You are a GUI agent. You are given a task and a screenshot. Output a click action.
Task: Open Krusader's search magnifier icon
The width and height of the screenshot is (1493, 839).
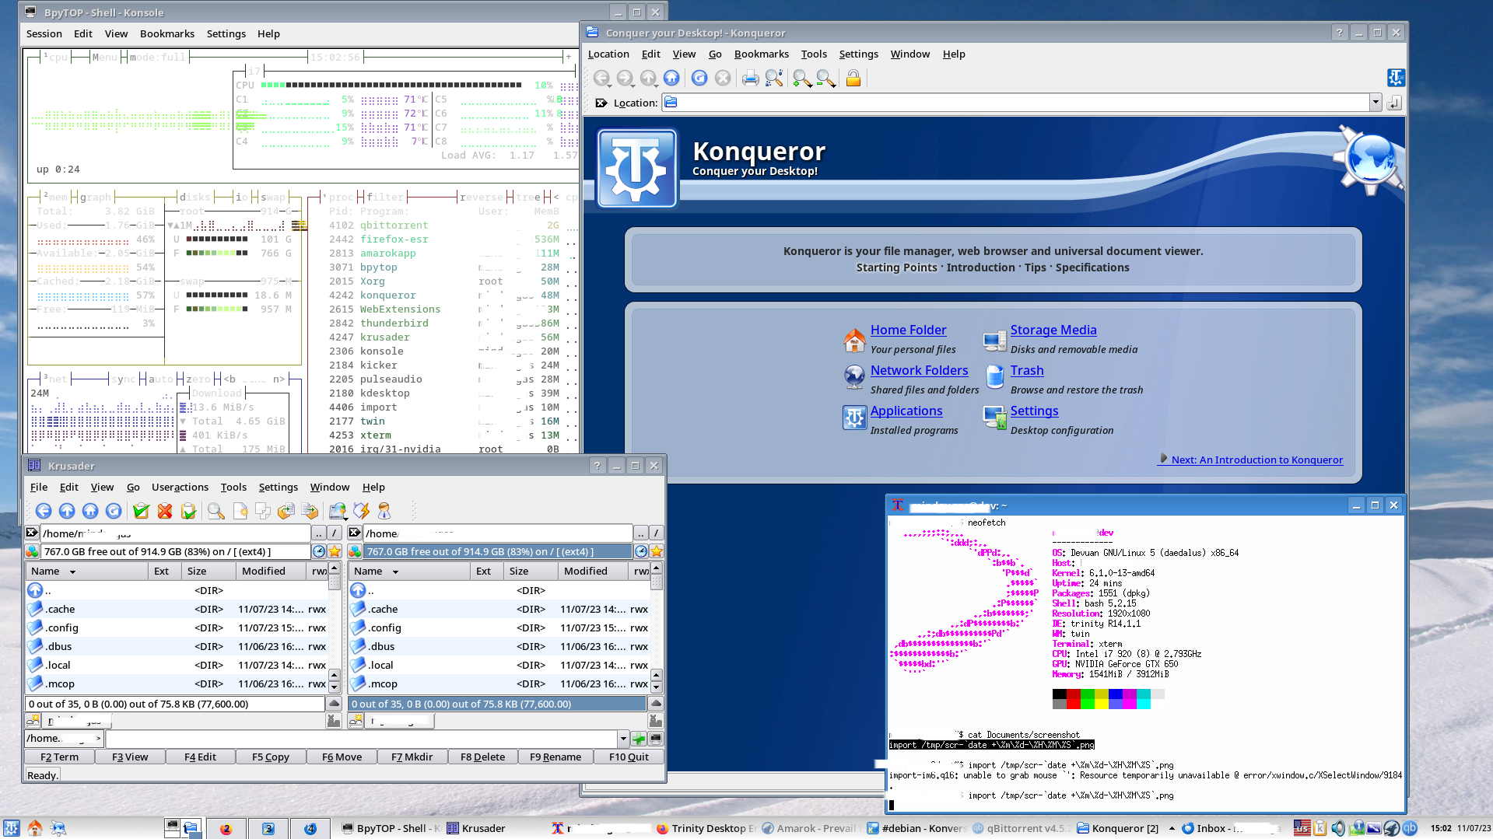click(216, 511)
